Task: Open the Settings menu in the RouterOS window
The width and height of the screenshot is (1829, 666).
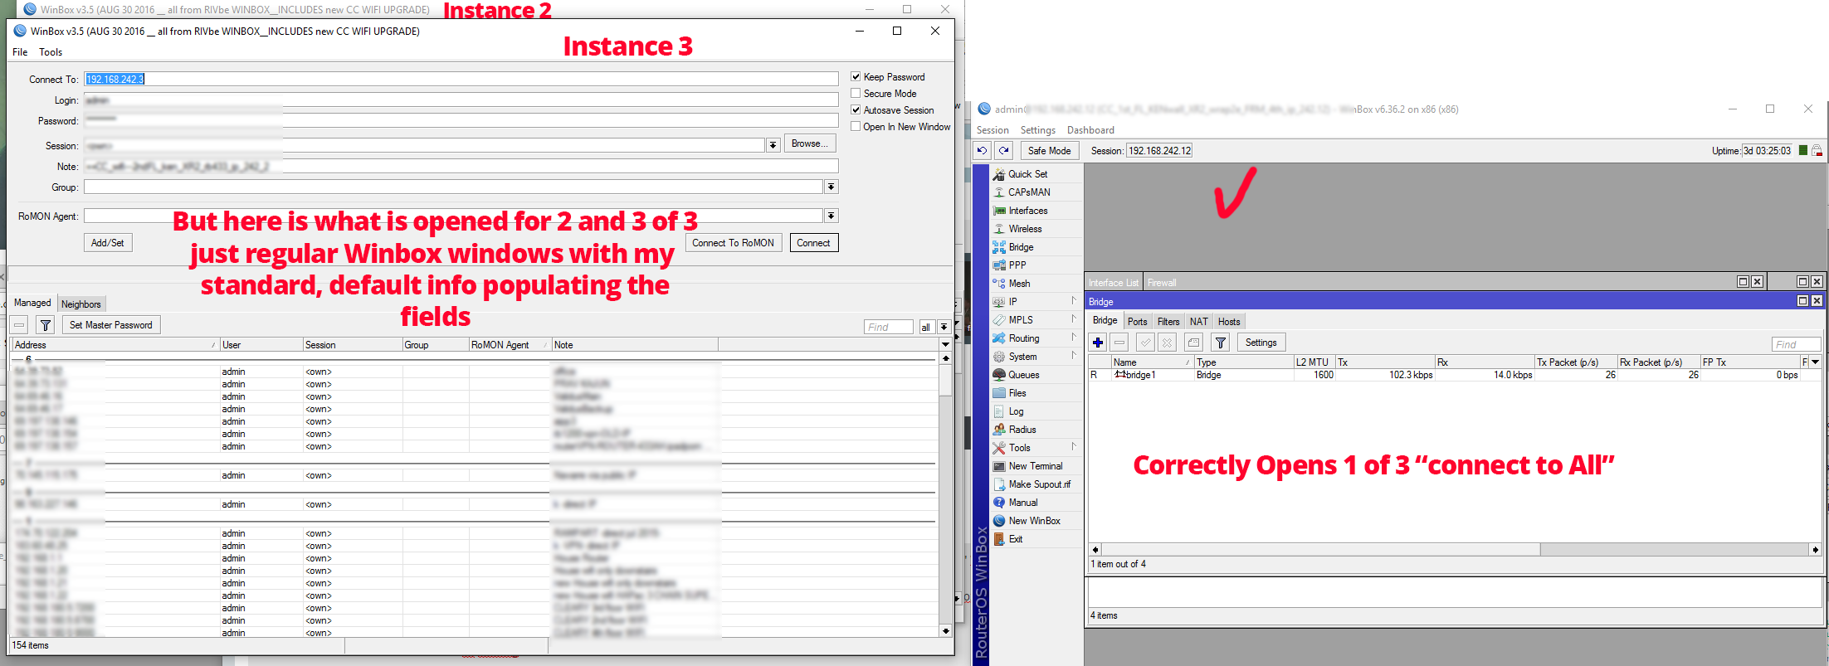Action: [x=1037, y=130]
